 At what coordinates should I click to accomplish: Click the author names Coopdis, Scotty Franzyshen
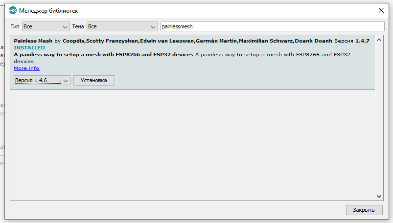[x=101, y=41]
